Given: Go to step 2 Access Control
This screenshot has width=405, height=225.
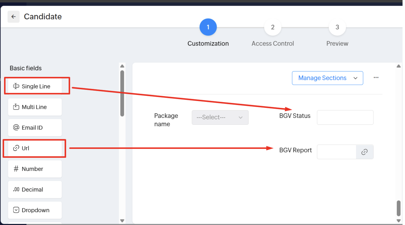Looking at the screenshot, I should coord(273,27).
